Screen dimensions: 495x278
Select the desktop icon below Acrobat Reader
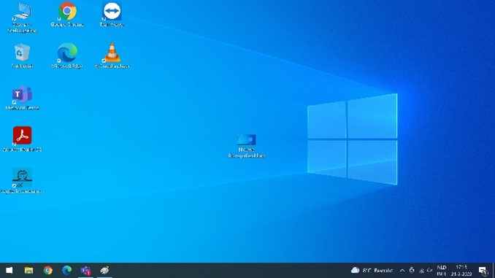[22, 181]
